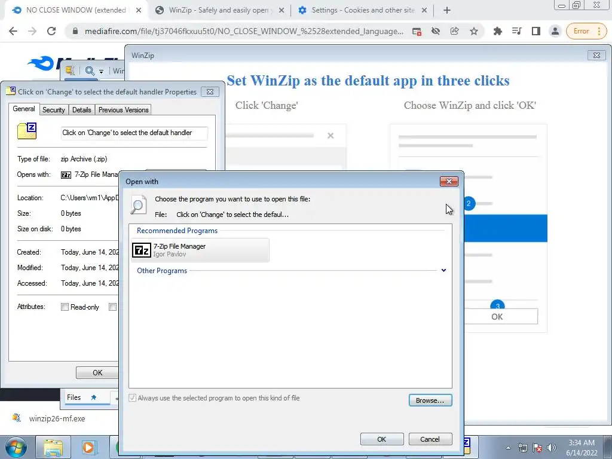Switch to the Security tab in Properties
Viewport: 612px width, 459px height.
[x=53, y=110]
